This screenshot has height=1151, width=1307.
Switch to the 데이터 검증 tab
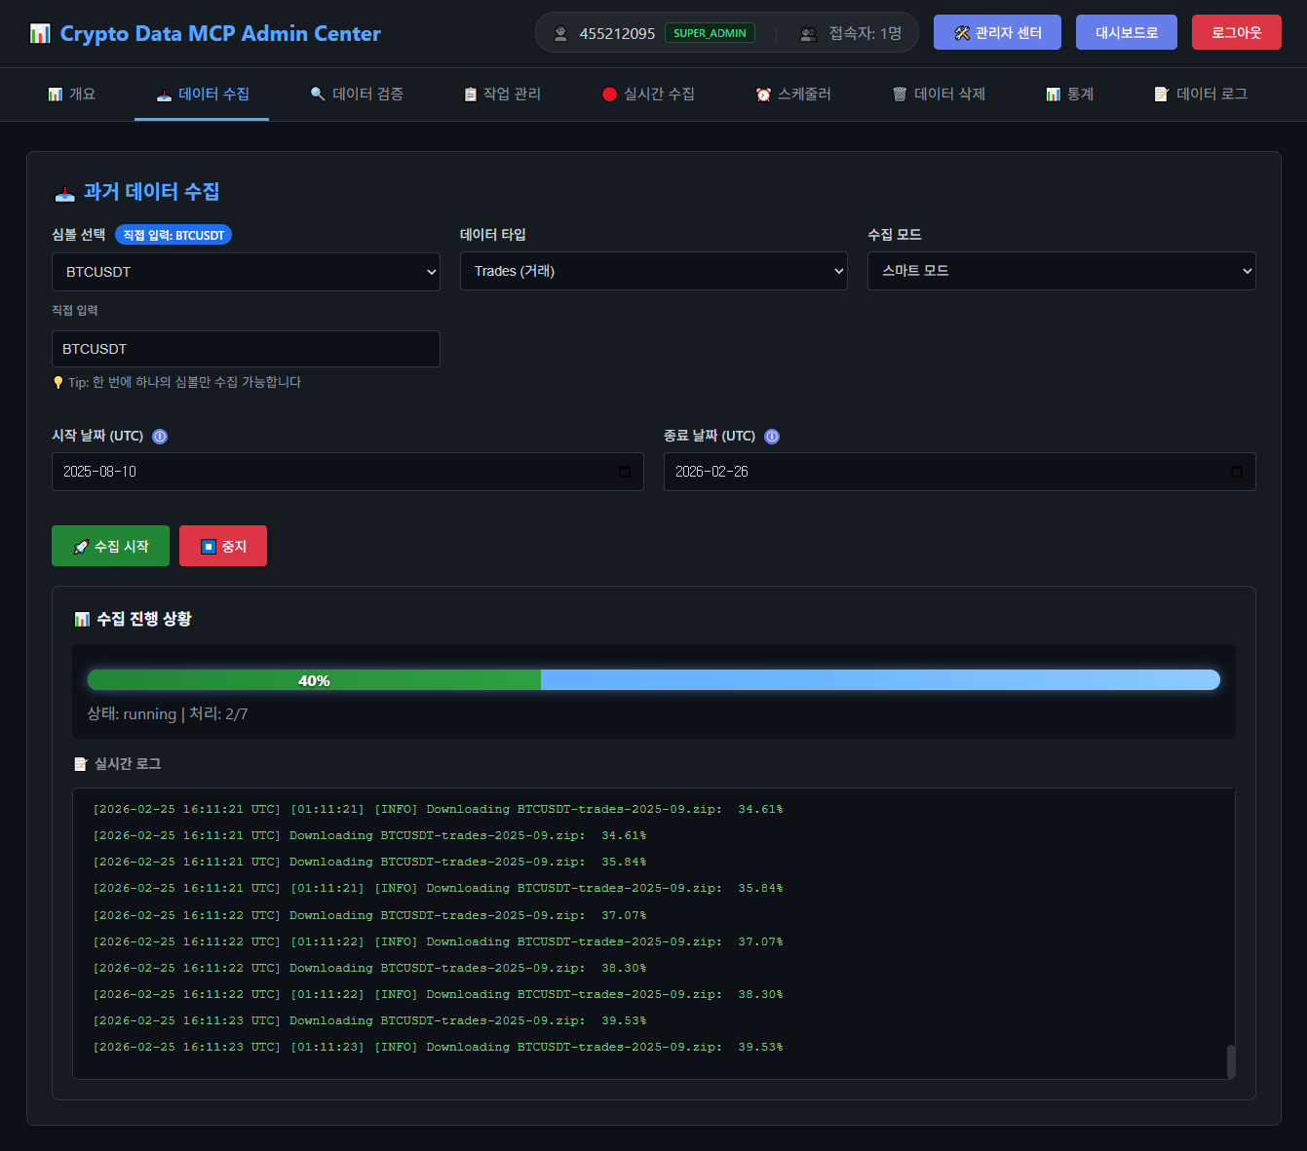tap(357, 95)
